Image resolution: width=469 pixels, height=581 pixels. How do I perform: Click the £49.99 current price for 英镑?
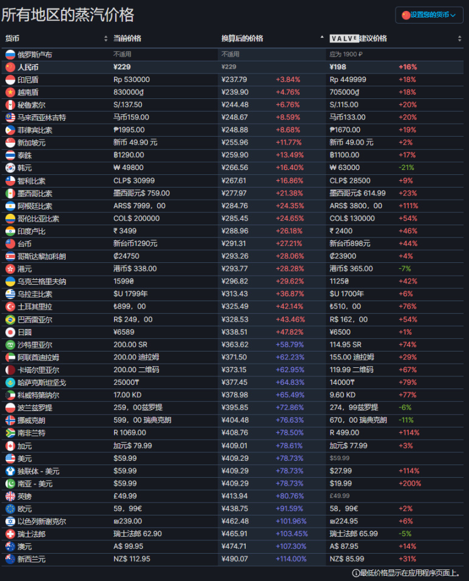[x=125, y=496]
